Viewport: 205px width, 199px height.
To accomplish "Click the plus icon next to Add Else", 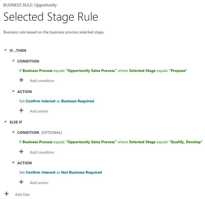I will pos(6,194).
